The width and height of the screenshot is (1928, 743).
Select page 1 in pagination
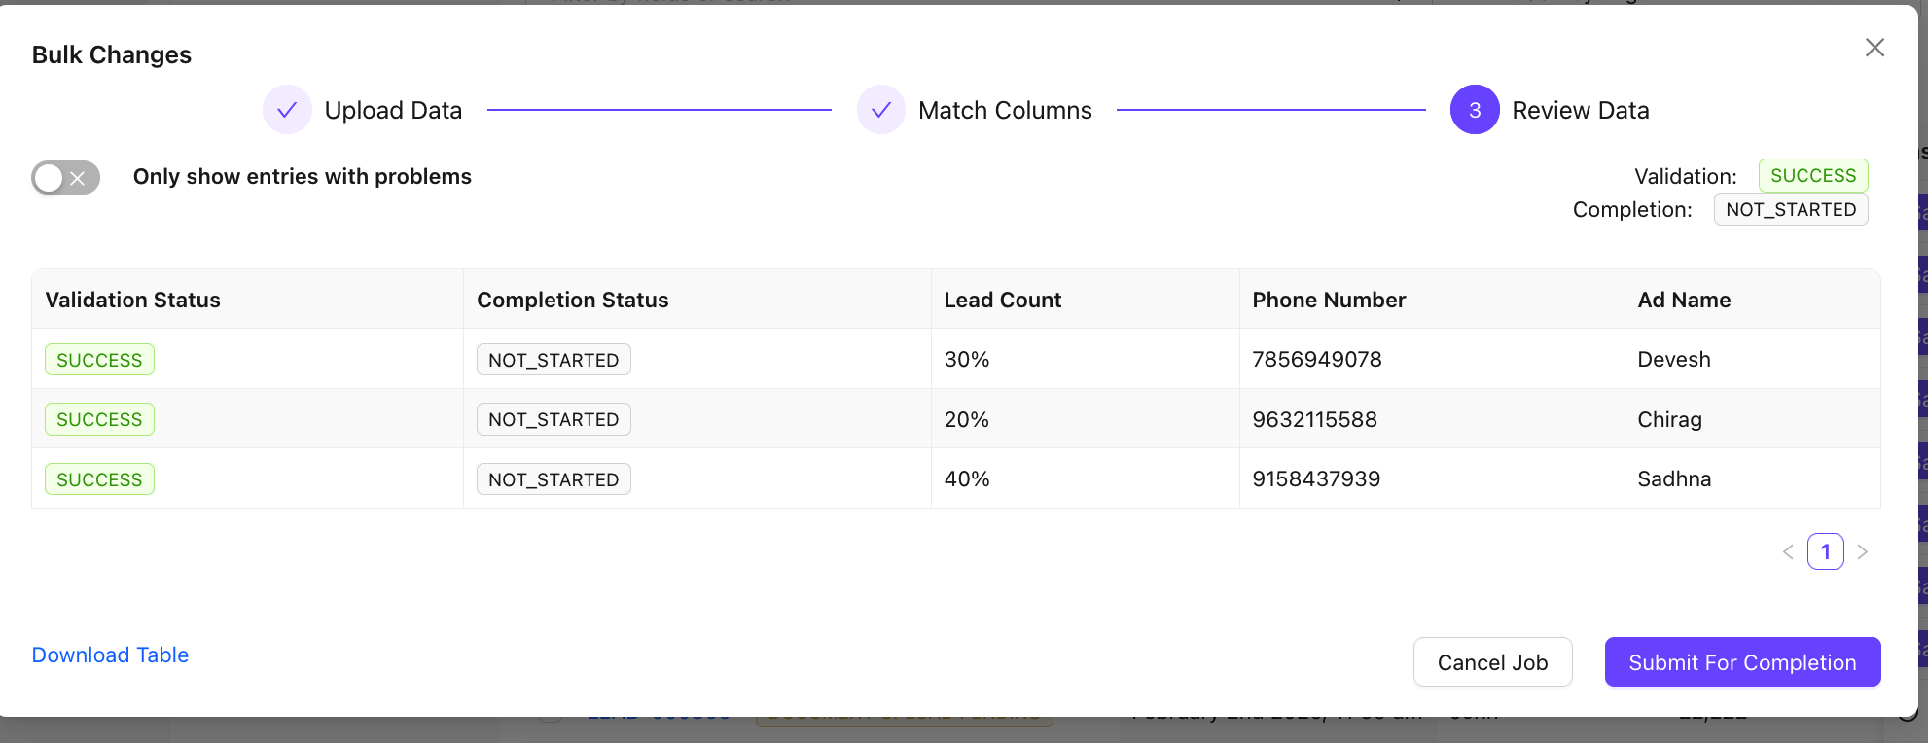pos(1825,551)
